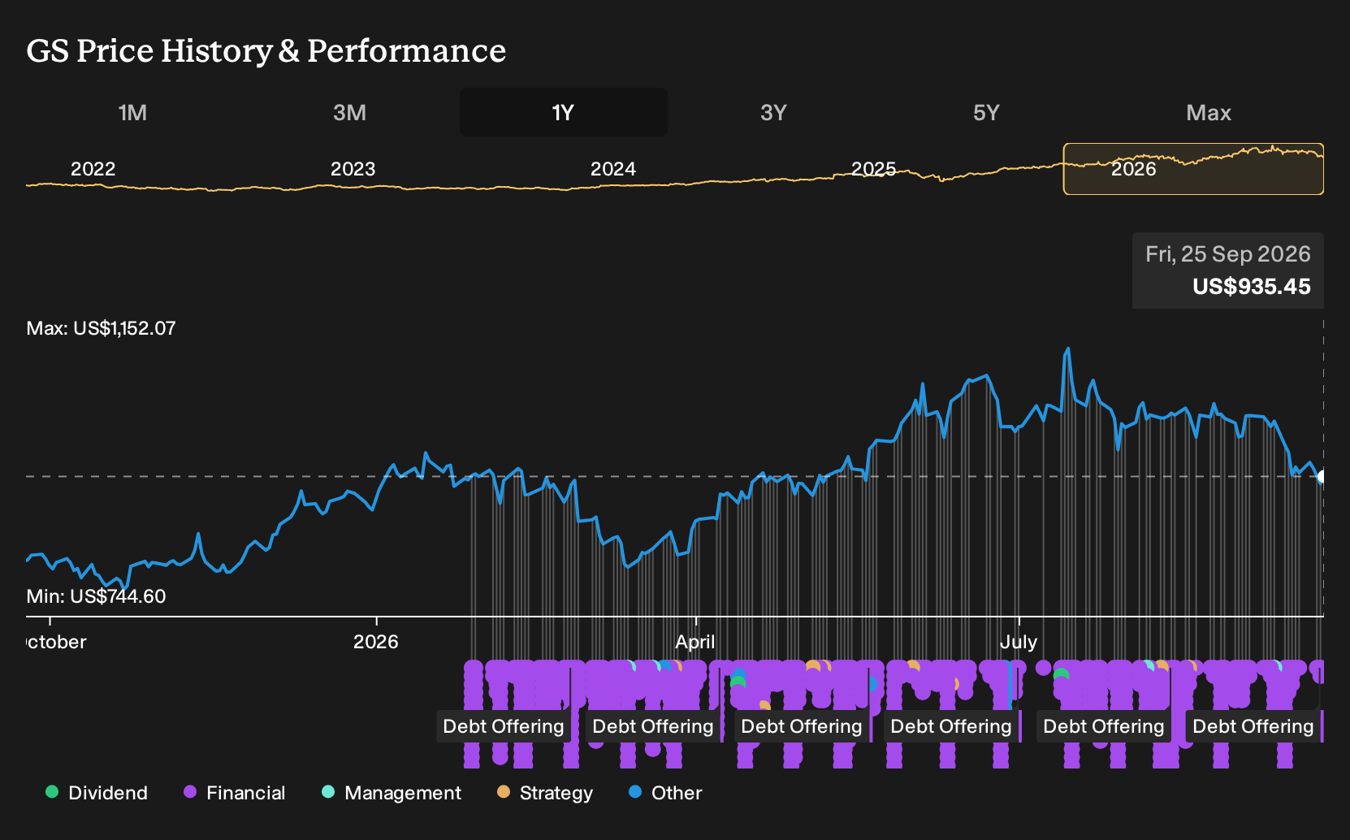1350x840 pixels.
Task: Open the last Debt Offering event label
Action: click(1253, 726)
